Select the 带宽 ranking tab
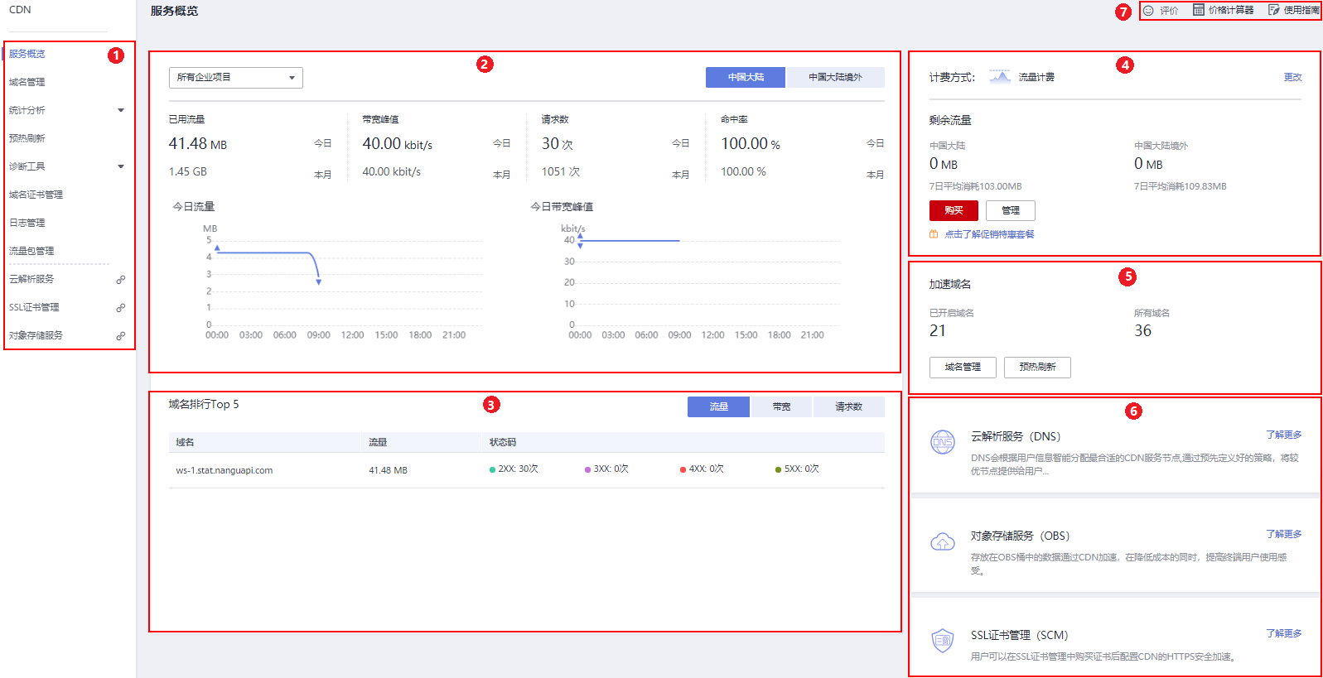1323x678 pixels. 781,406
